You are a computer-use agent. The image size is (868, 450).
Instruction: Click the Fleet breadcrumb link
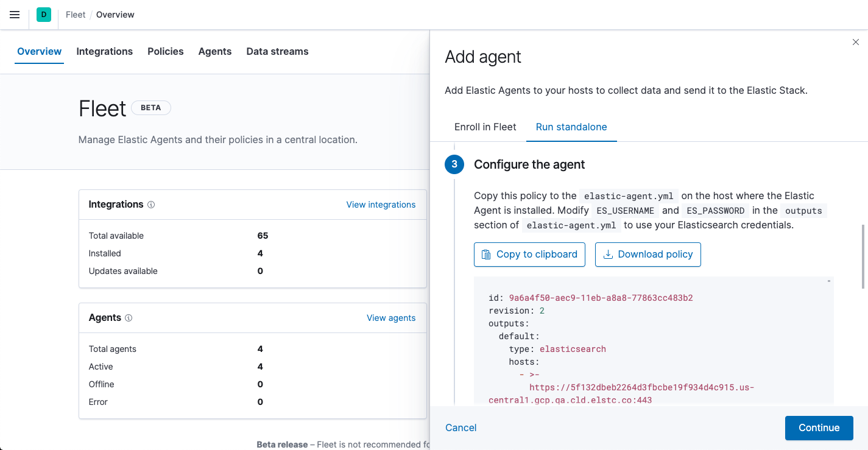75,14
